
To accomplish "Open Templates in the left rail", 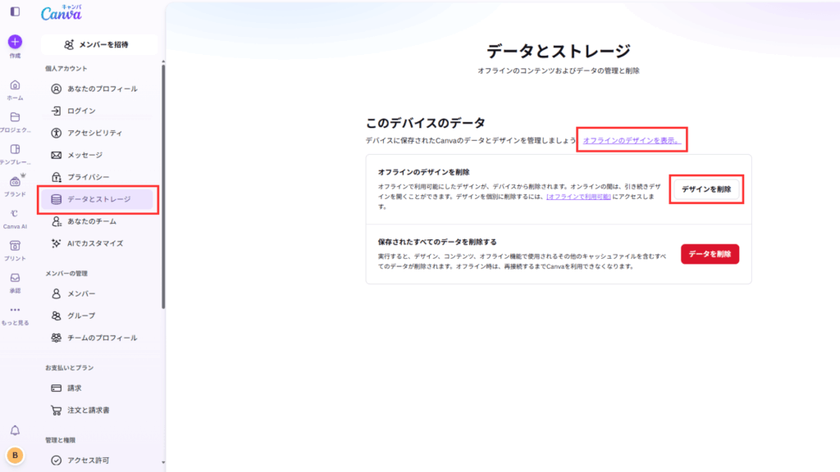I will pyautogui.click(x=15, y=150).
